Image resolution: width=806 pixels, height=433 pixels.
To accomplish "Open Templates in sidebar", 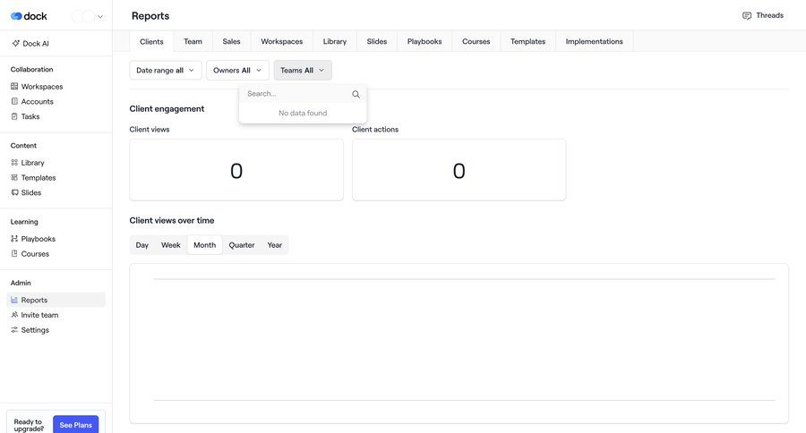I will (x=56, y=177).
